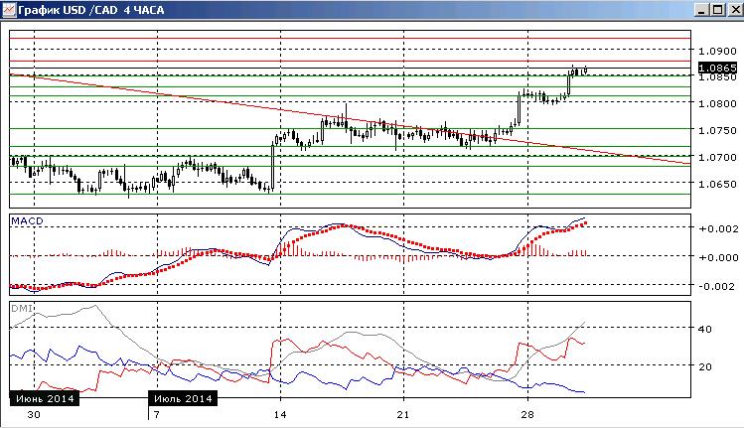Click the 'Июль 2014' month marker
Viewport: 744px width, 428px height.
point(183,398)
